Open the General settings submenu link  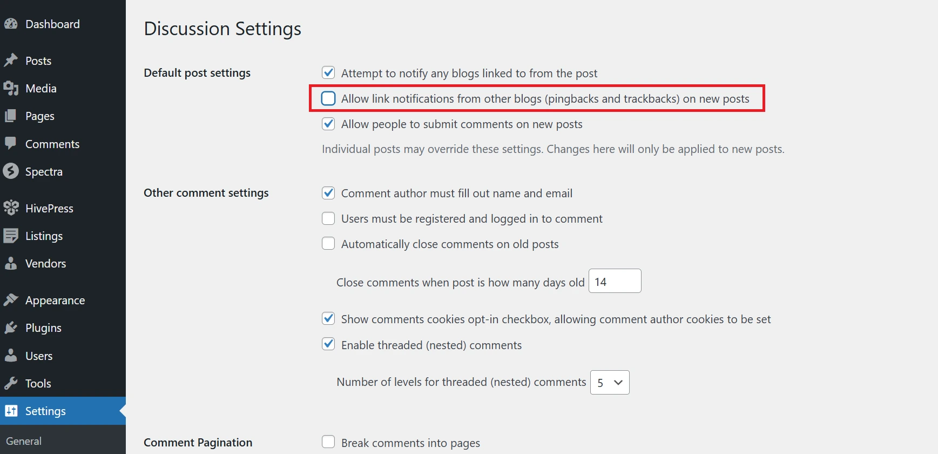click(x=24, y=441)
